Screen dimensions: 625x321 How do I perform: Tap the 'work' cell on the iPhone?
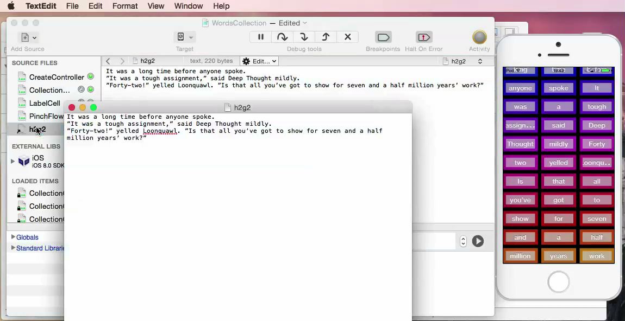pyautogui.click(x=597, y=256)
